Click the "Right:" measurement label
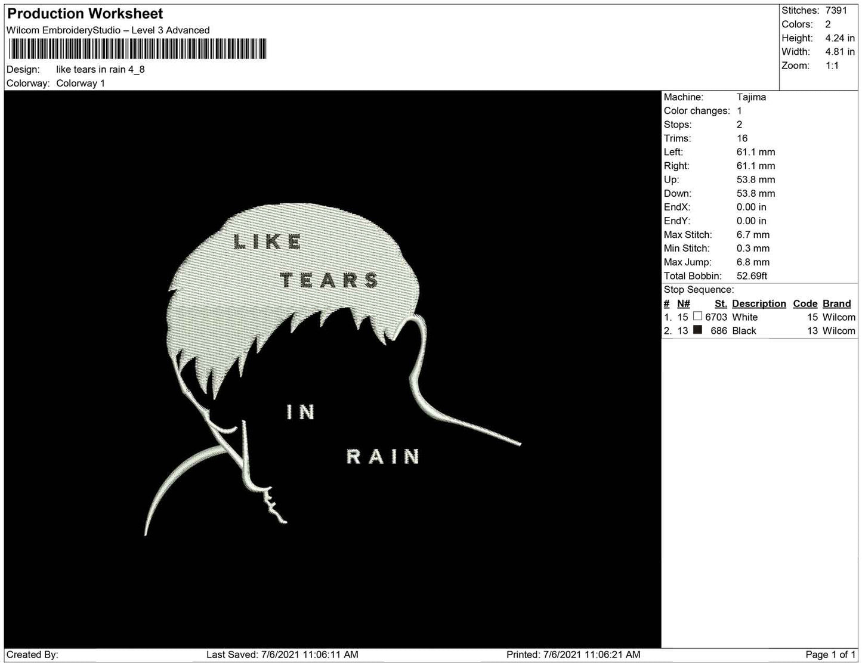Screen dimensions: 862x663 pyautogui.click(x=676, y=166)
